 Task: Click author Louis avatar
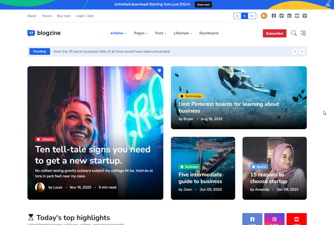(40, 187)
